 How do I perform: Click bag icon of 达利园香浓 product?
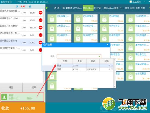[131, 19]
